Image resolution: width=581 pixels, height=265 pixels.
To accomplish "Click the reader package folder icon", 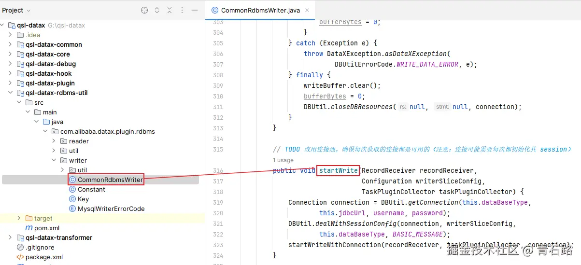I will (64, 141).
